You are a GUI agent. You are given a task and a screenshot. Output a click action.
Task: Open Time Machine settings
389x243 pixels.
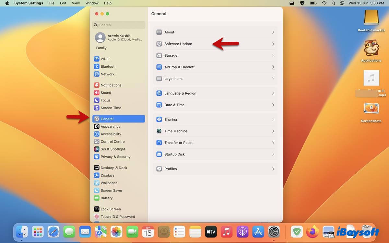pyautogui.click(x=215, y=131)
